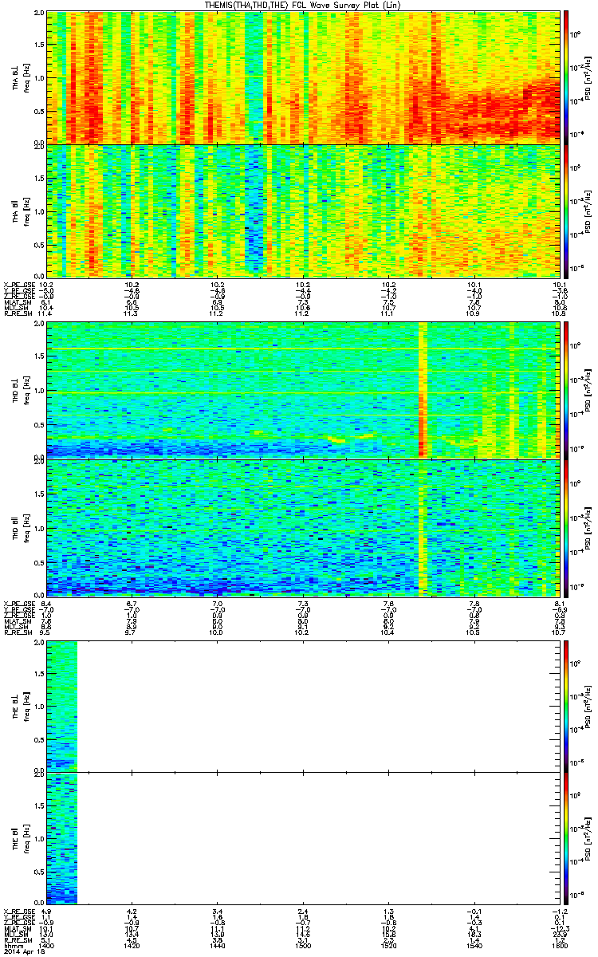
Task: Click the THE B∥ panel colorbar
Action: [567, 838]
